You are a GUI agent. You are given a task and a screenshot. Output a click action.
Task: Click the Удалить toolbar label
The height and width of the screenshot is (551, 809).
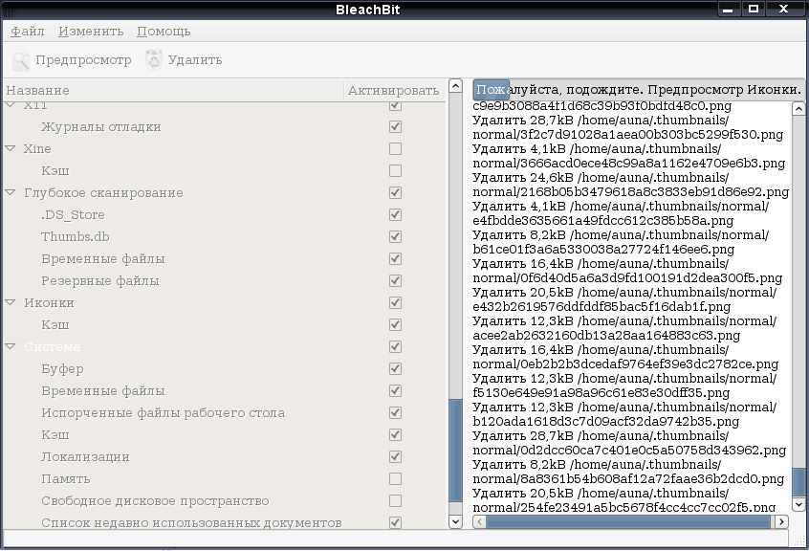click(x=195, y=60)
